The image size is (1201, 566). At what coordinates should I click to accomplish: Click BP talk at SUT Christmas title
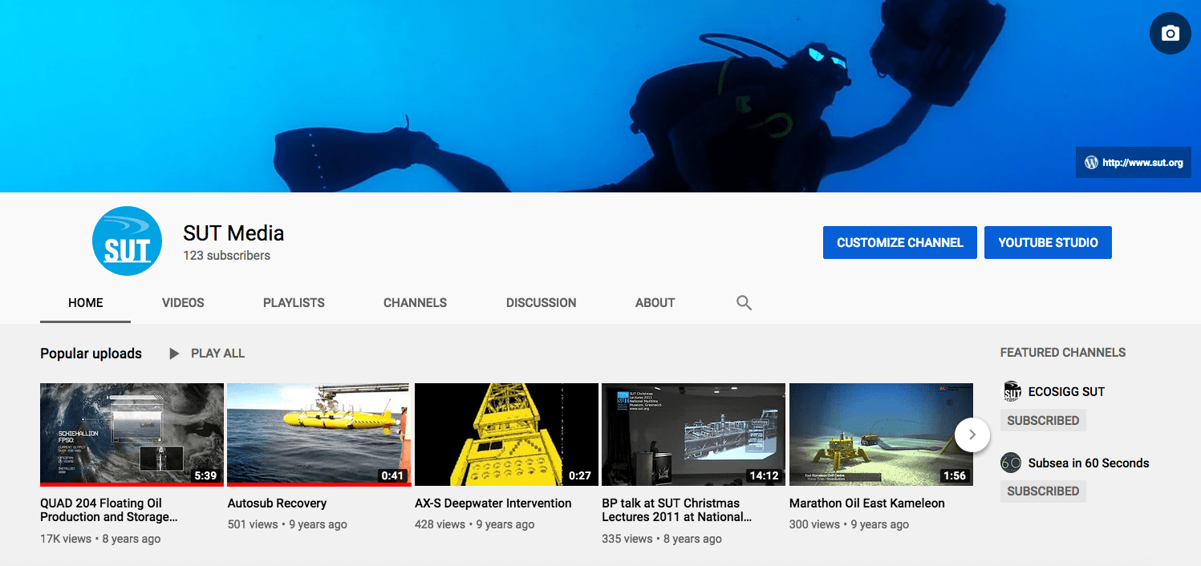(x=677, y=510)
